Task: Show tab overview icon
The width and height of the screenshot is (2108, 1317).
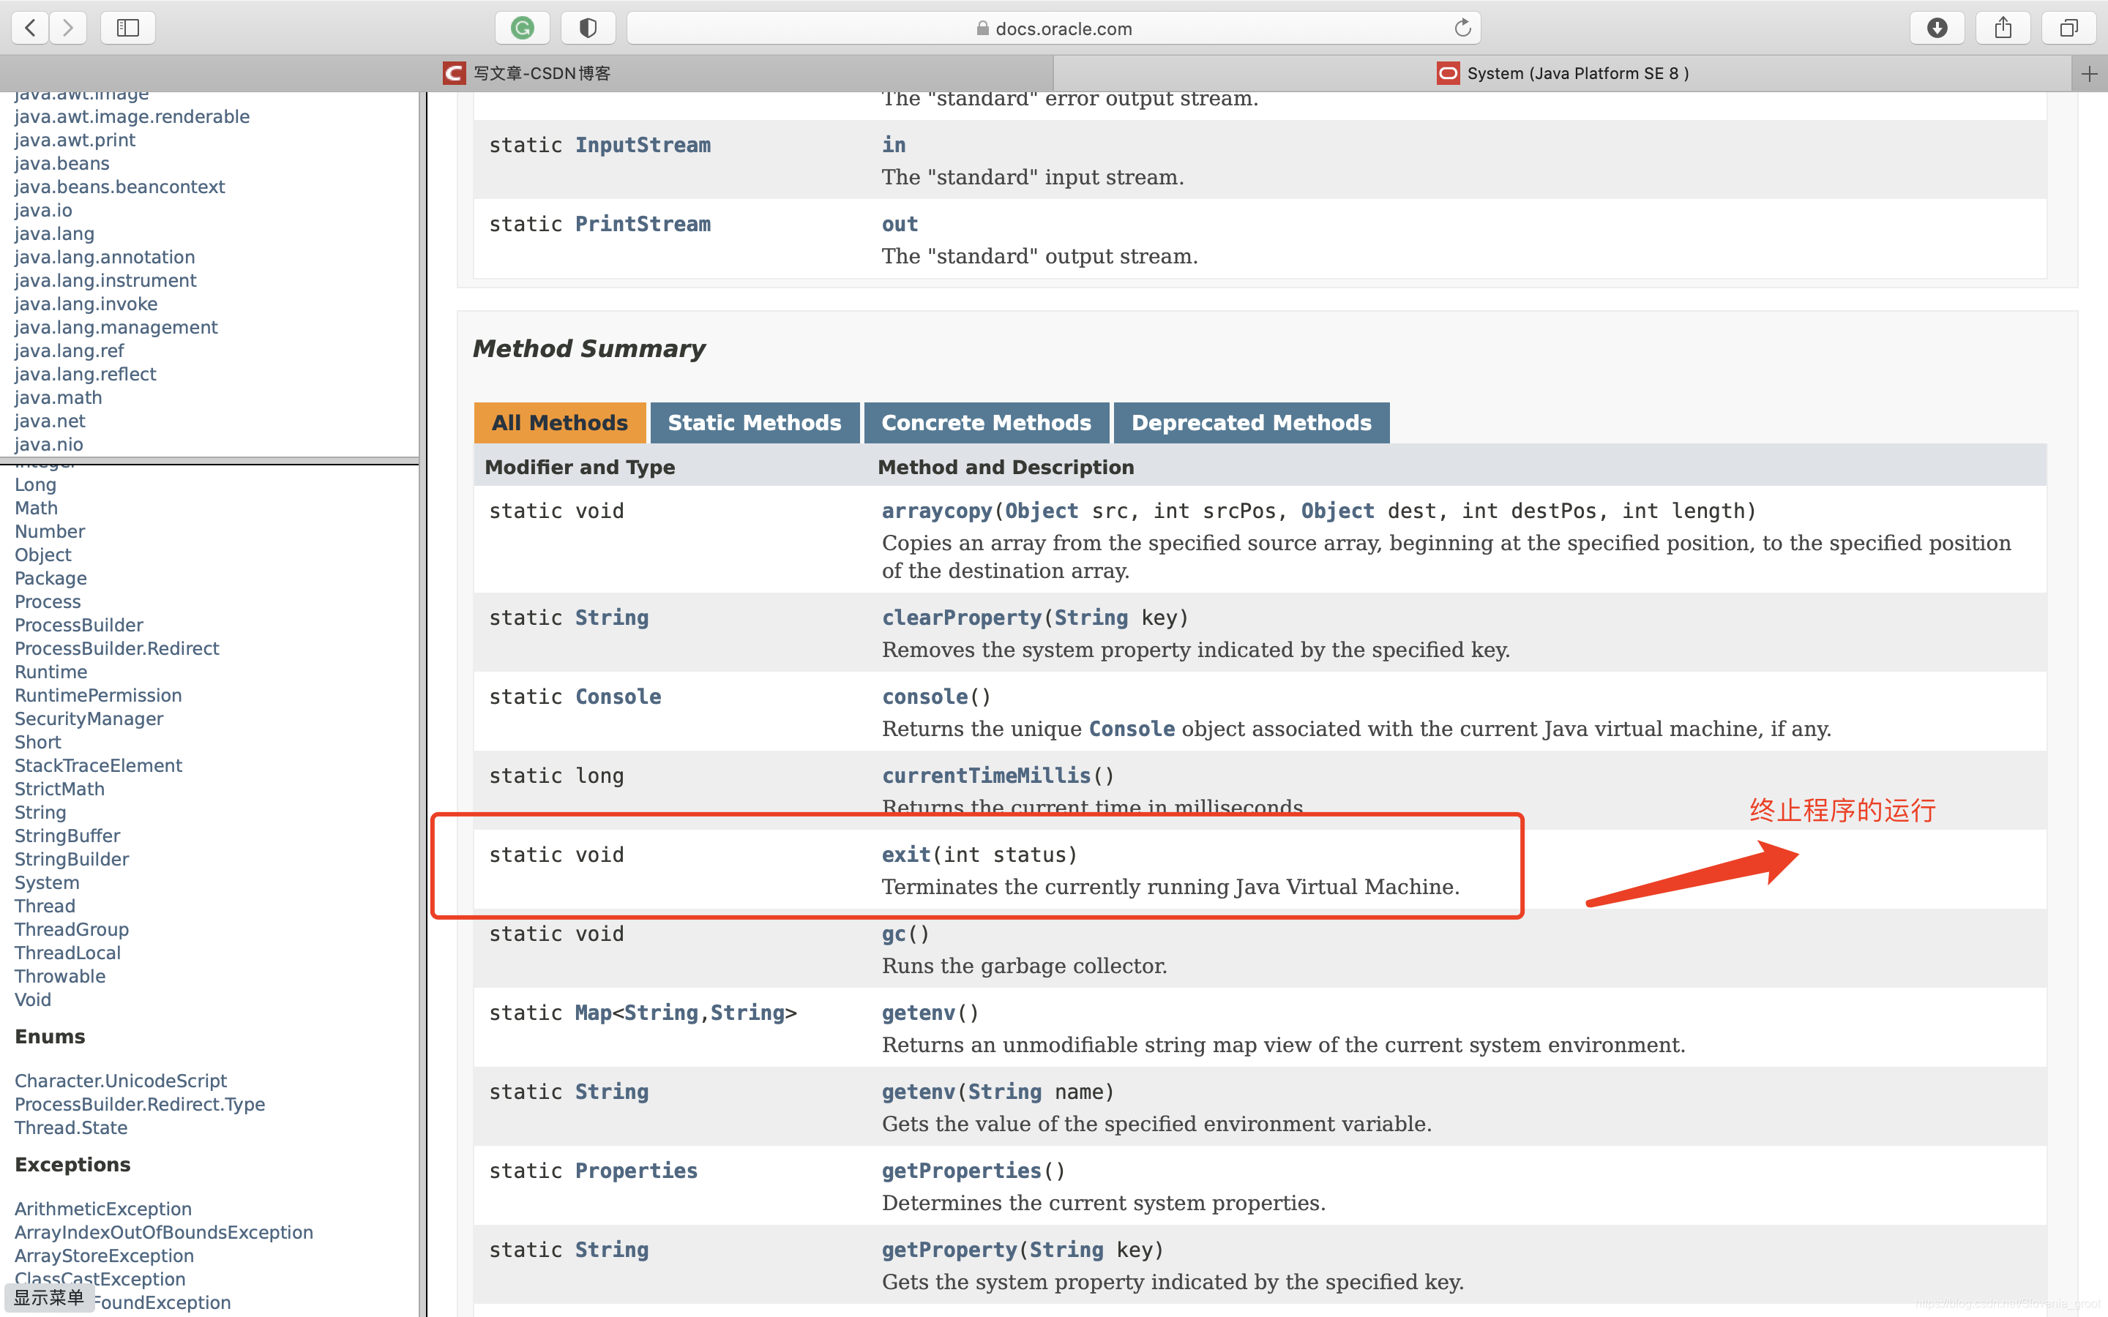Action: pos(2068,28)
